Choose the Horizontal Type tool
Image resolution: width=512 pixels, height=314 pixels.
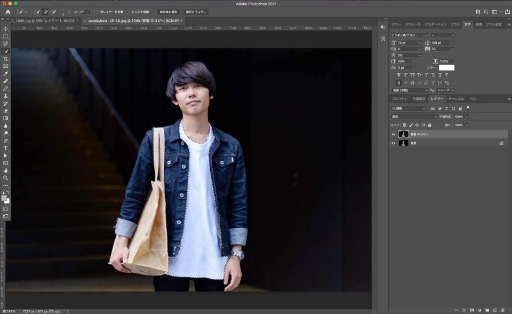[5, 148]
